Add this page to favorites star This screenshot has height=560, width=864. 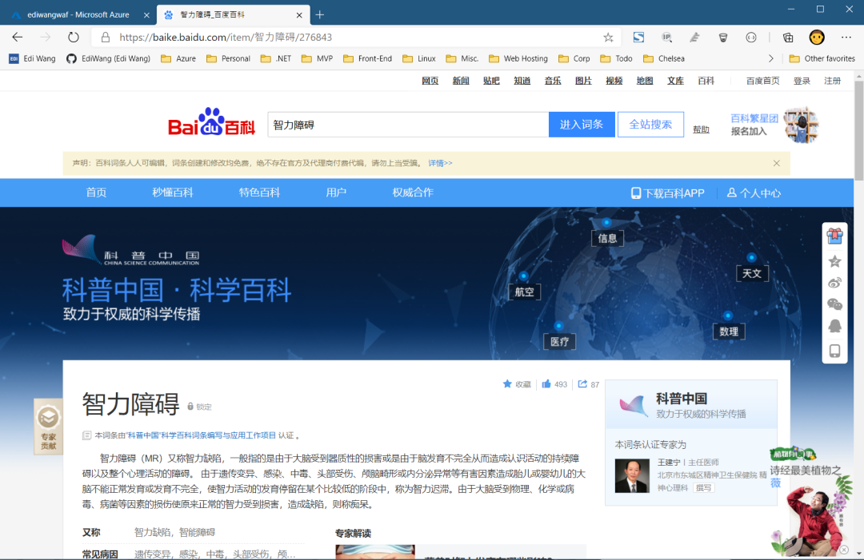point(608,38)
